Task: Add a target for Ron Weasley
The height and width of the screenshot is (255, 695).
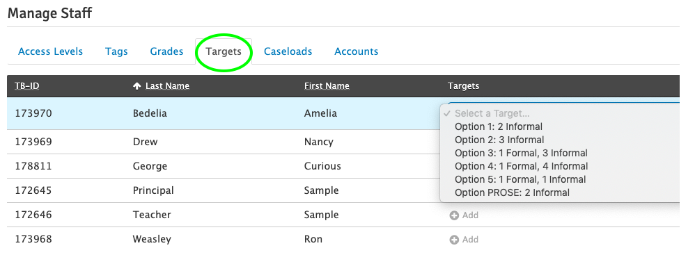Action: [464, 240]
